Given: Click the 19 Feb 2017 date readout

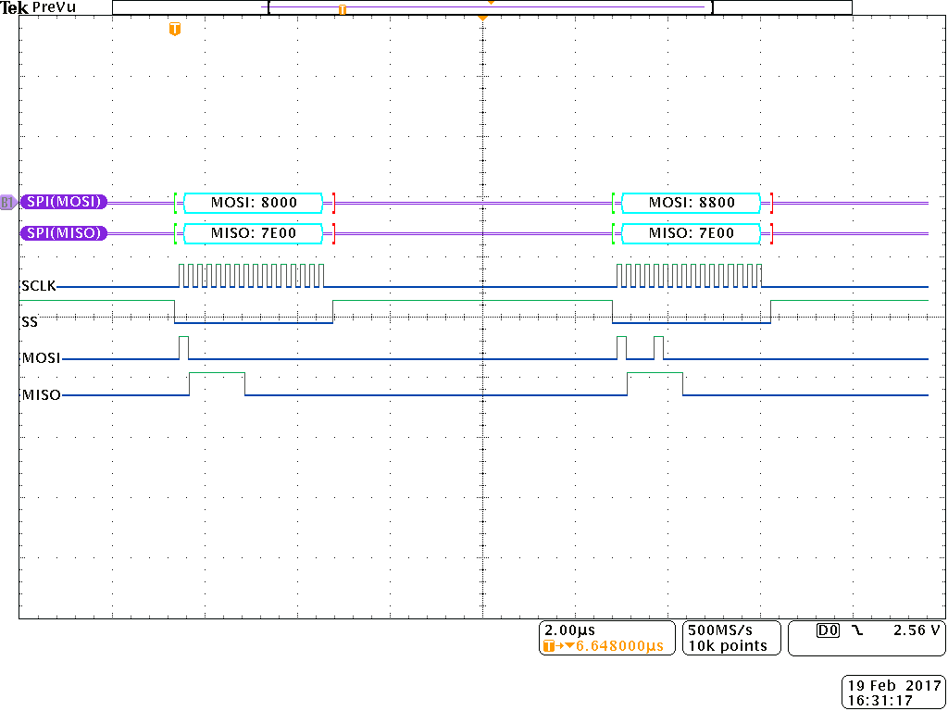Looking at the screenshot, I should click(x=894, y=687).
